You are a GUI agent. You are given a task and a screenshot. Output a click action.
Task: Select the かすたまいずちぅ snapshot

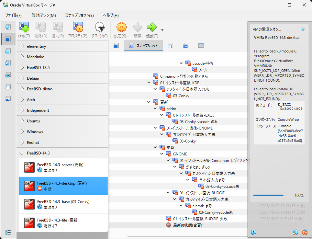(198, 167)
